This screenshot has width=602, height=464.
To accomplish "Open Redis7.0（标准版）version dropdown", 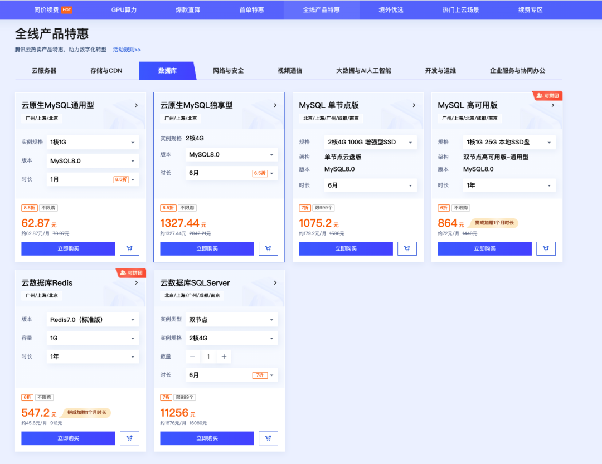I will [x=93, y=320].
